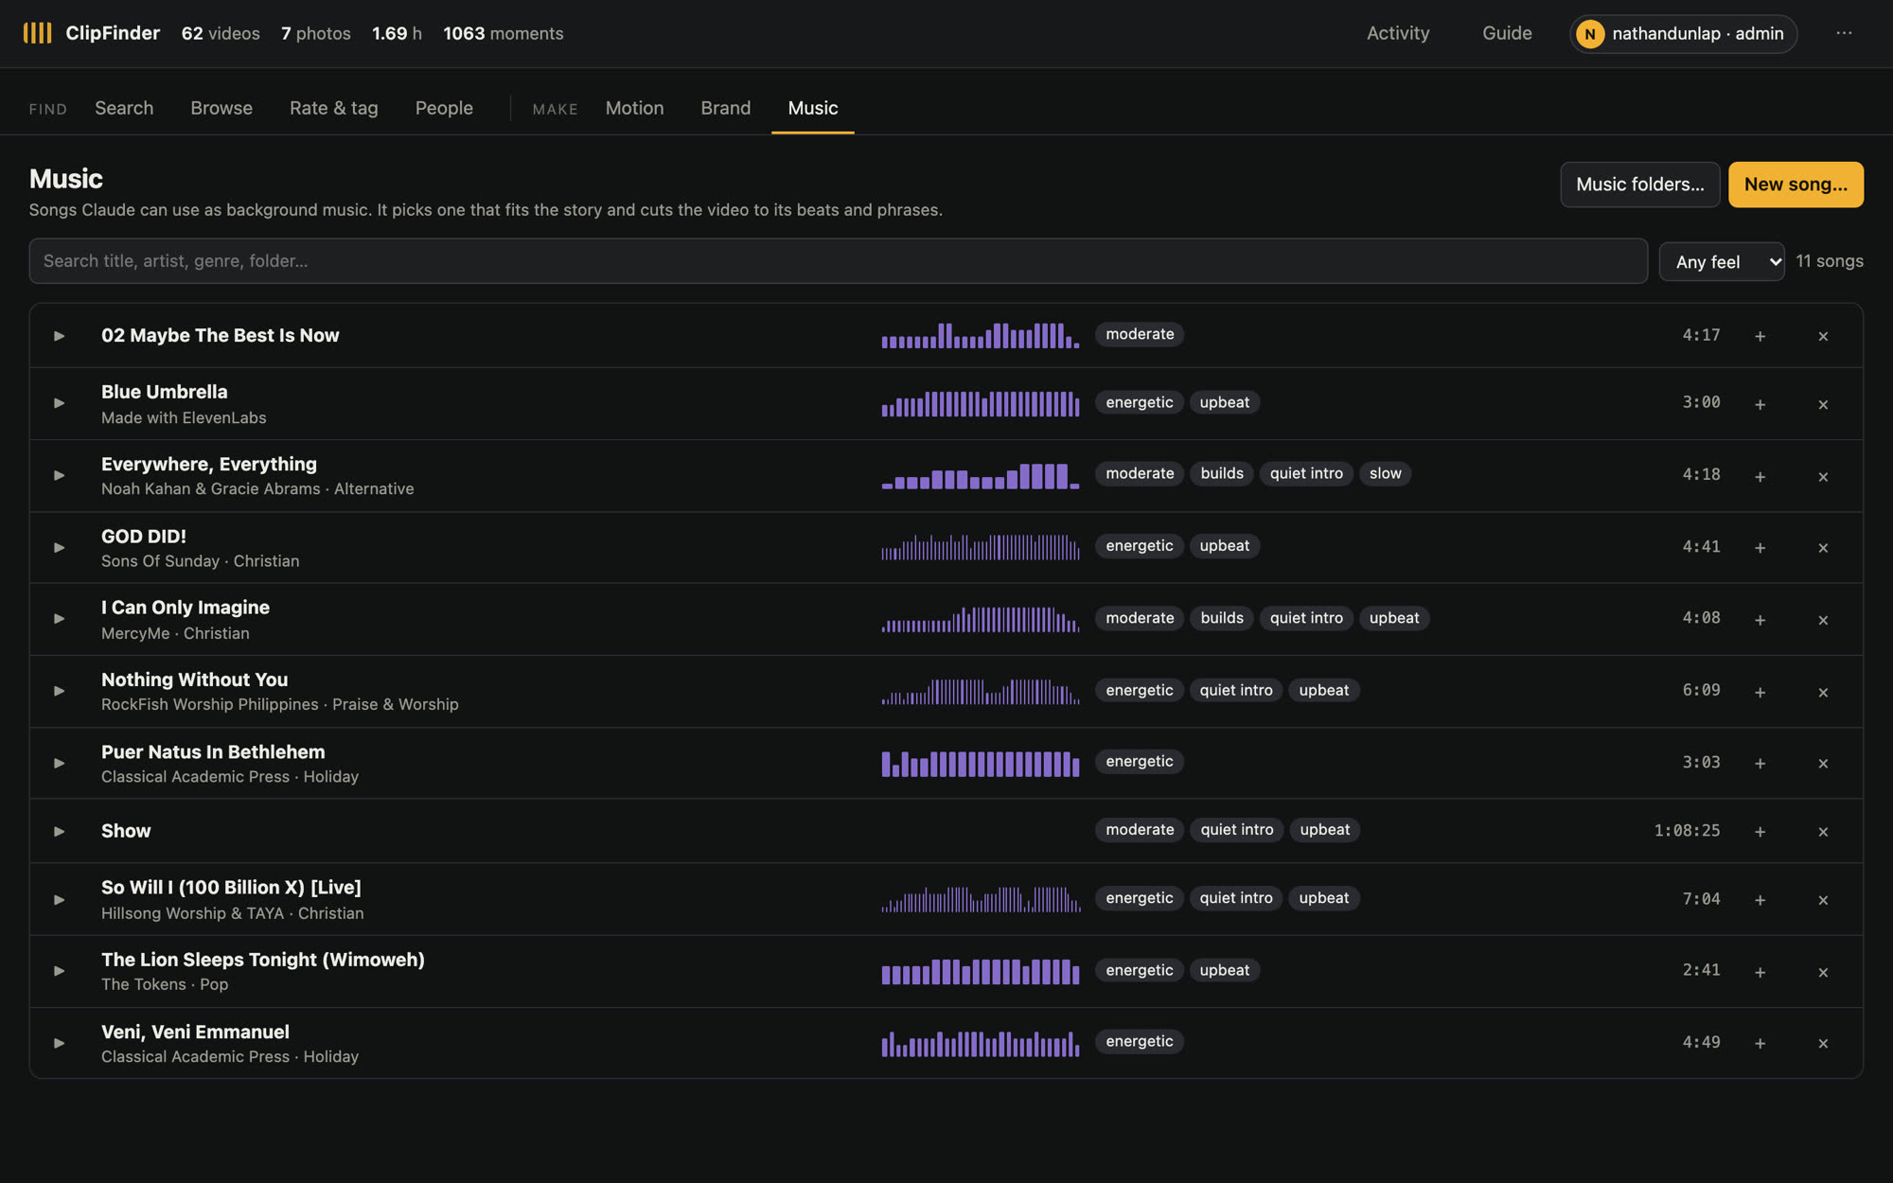The width and height of the screenshot is (1893, 1183).
Task: Play I Can Only Imagine
Action: pos(59,619)
